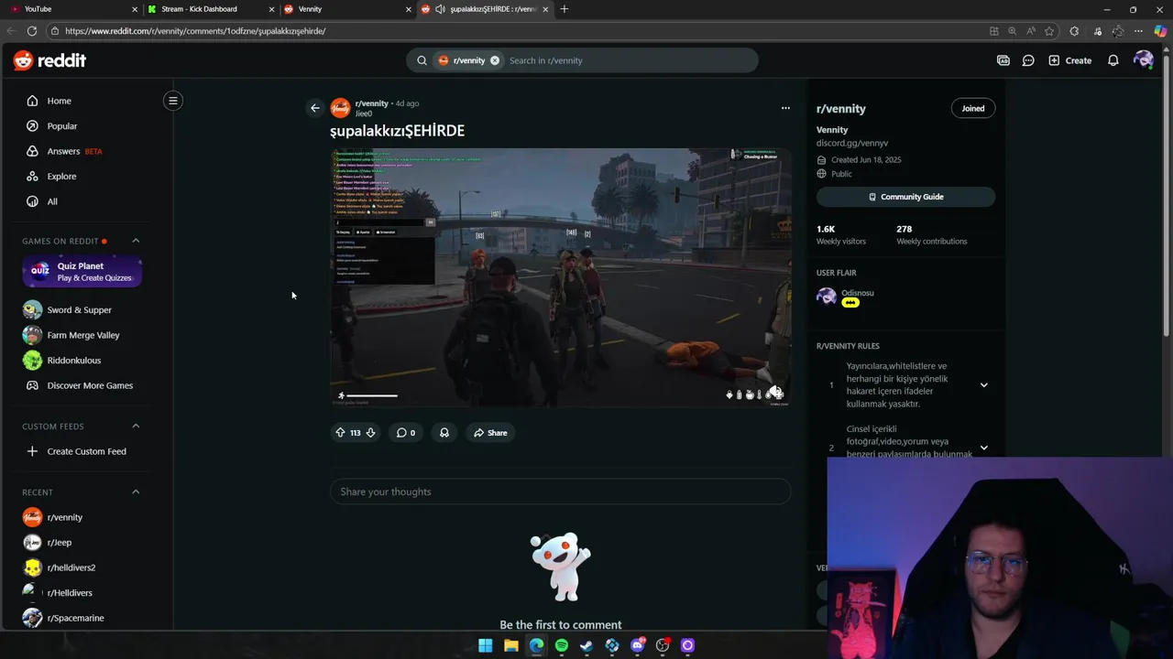
Task: Play the post video thumbnail
Action: (560, 277)
